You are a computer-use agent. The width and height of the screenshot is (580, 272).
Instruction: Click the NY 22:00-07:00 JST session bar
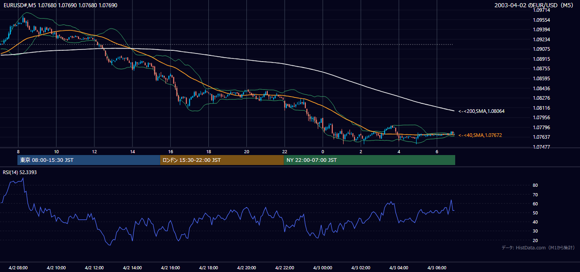(369, 160)
